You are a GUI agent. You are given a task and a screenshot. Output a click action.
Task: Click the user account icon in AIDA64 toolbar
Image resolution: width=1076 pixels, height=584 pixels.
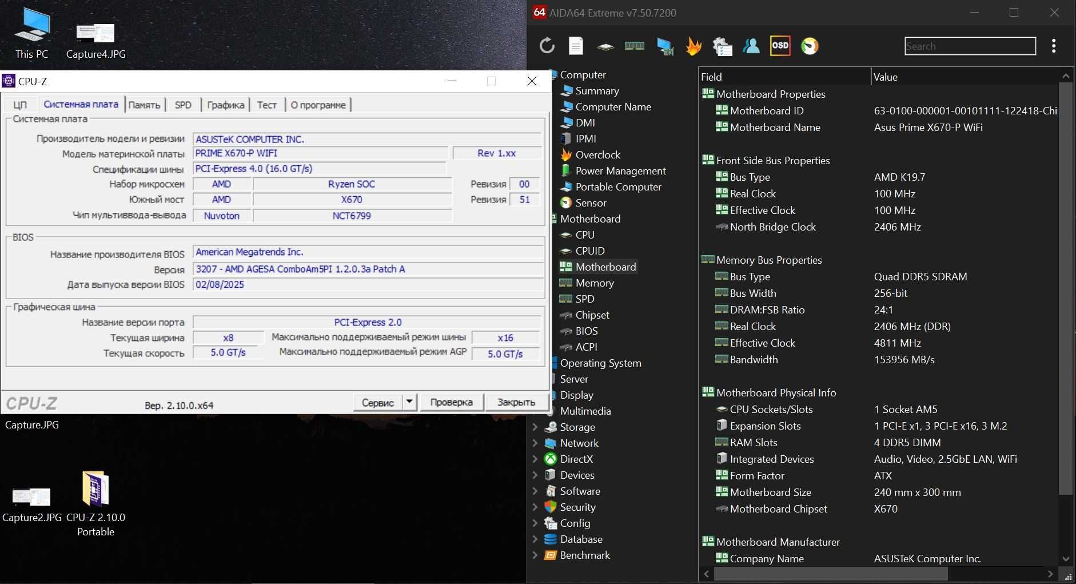coord(751,46)
